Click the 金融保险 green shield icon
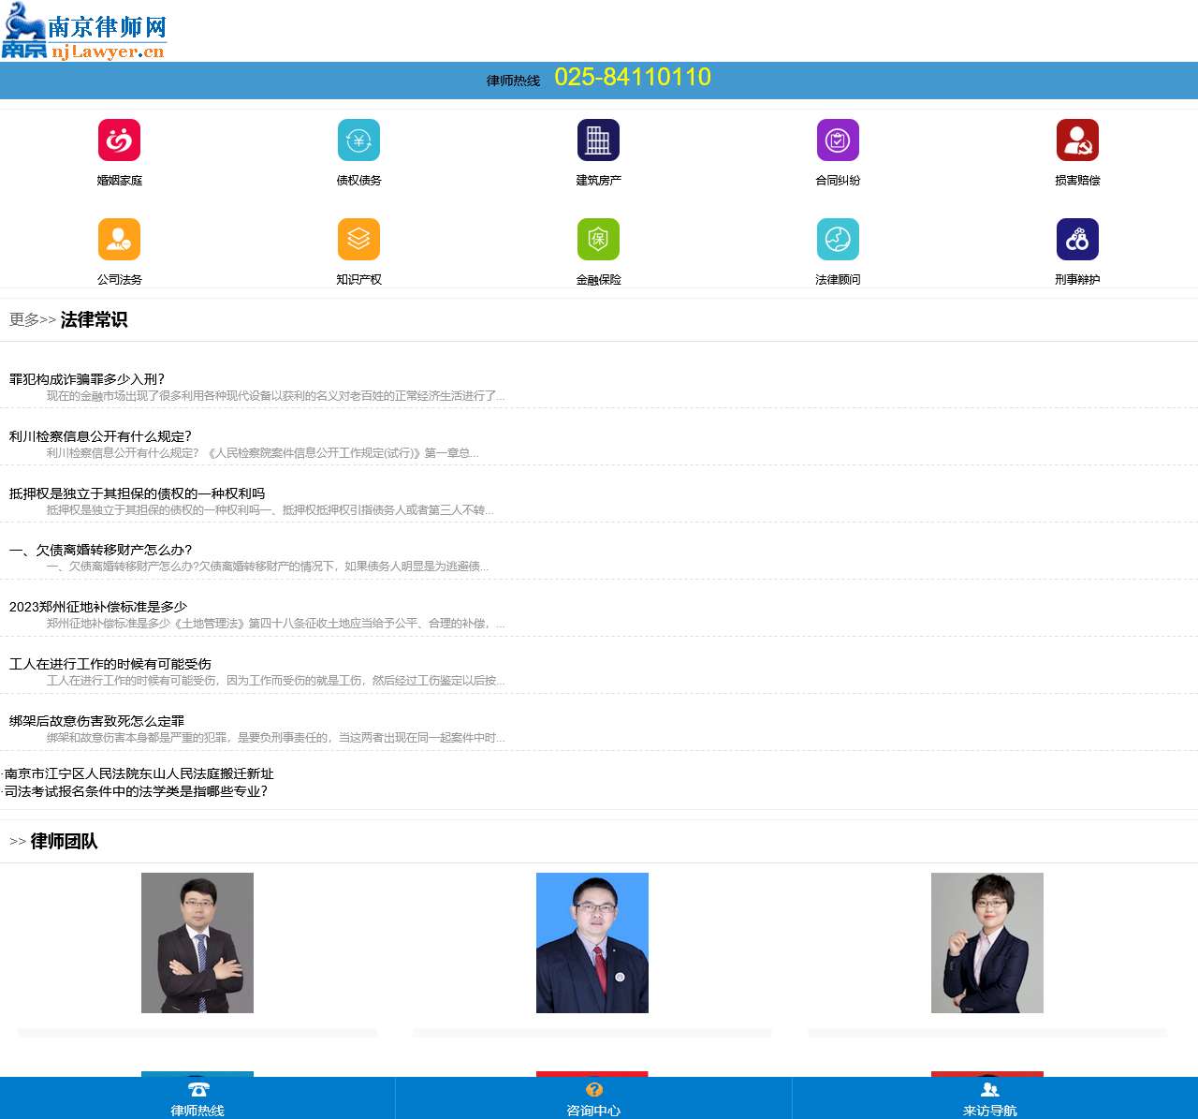1198x1119 pixels. [598, 240]
